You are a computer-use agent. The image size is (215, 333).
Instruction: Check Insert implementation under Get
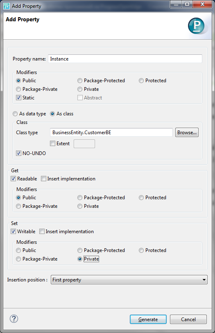pos(43,179)
